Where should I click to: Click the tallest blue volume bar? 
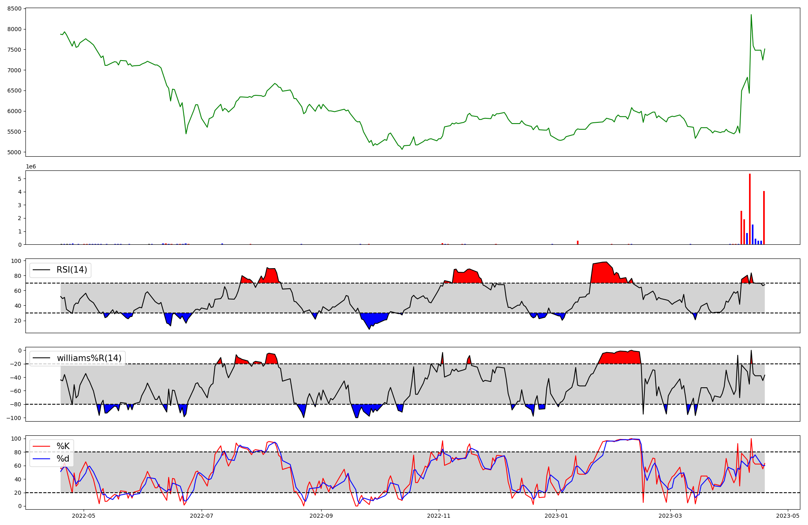point(753,235)
